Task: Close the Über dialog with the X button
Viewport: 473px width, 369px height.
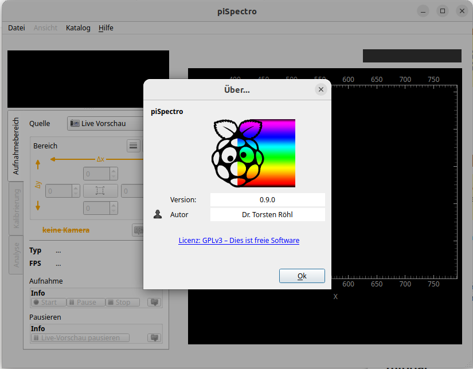Action: pos(321,89)
